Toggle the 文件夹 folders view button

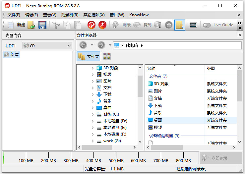(89, 56)
